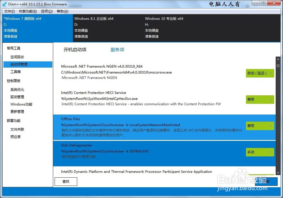Click the services list scrollbar thumb
The width and height of the screenshot is (283, 198).
278,66
